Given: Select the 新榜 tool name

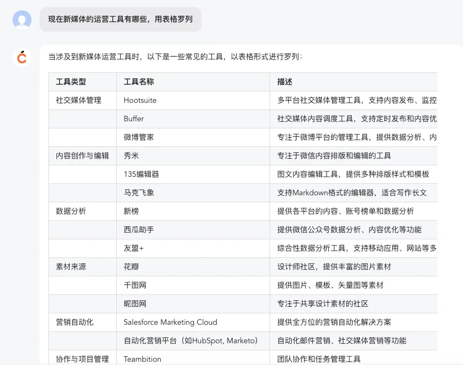Looking at the screenshot, I should (x=130, y=211).
